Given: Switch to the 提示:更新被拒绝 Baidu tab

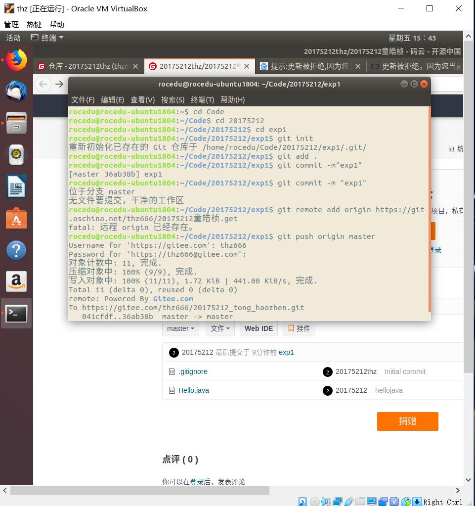Looking at the screenshot, I should tap(310, 66).
